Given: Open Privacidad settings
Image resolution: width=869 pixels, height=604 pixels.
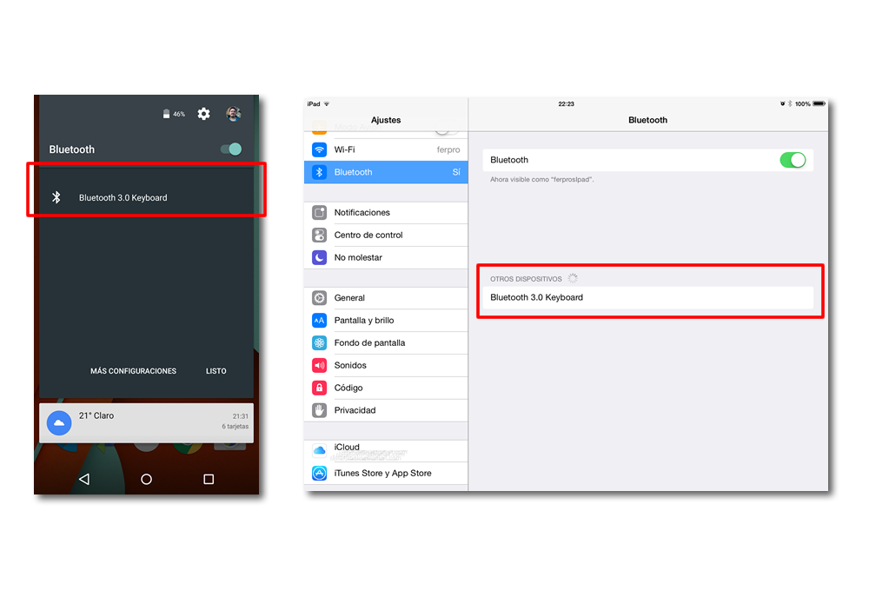Looking at the screenshot, I should 386,410.
